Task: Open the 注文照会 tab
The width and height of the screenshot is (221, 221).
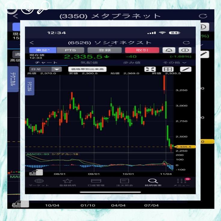Action: coord(124,183)
